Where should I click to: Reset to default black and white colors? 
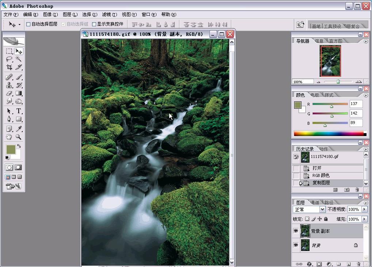tap(7, 158)
